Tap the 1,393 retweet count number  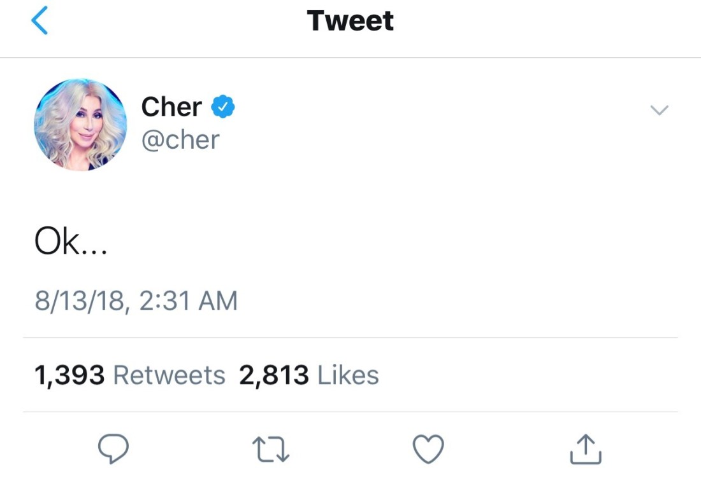pyautogui.click(x=69, y=375)
